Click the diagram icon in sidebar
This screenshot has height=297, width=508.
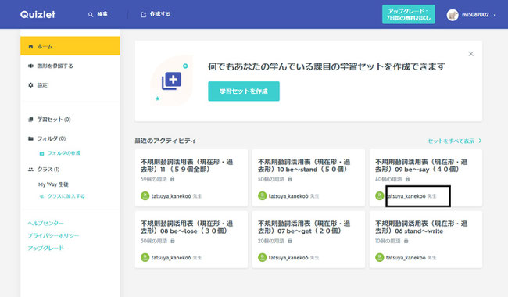pyautogui.click(x=30, y=66)
